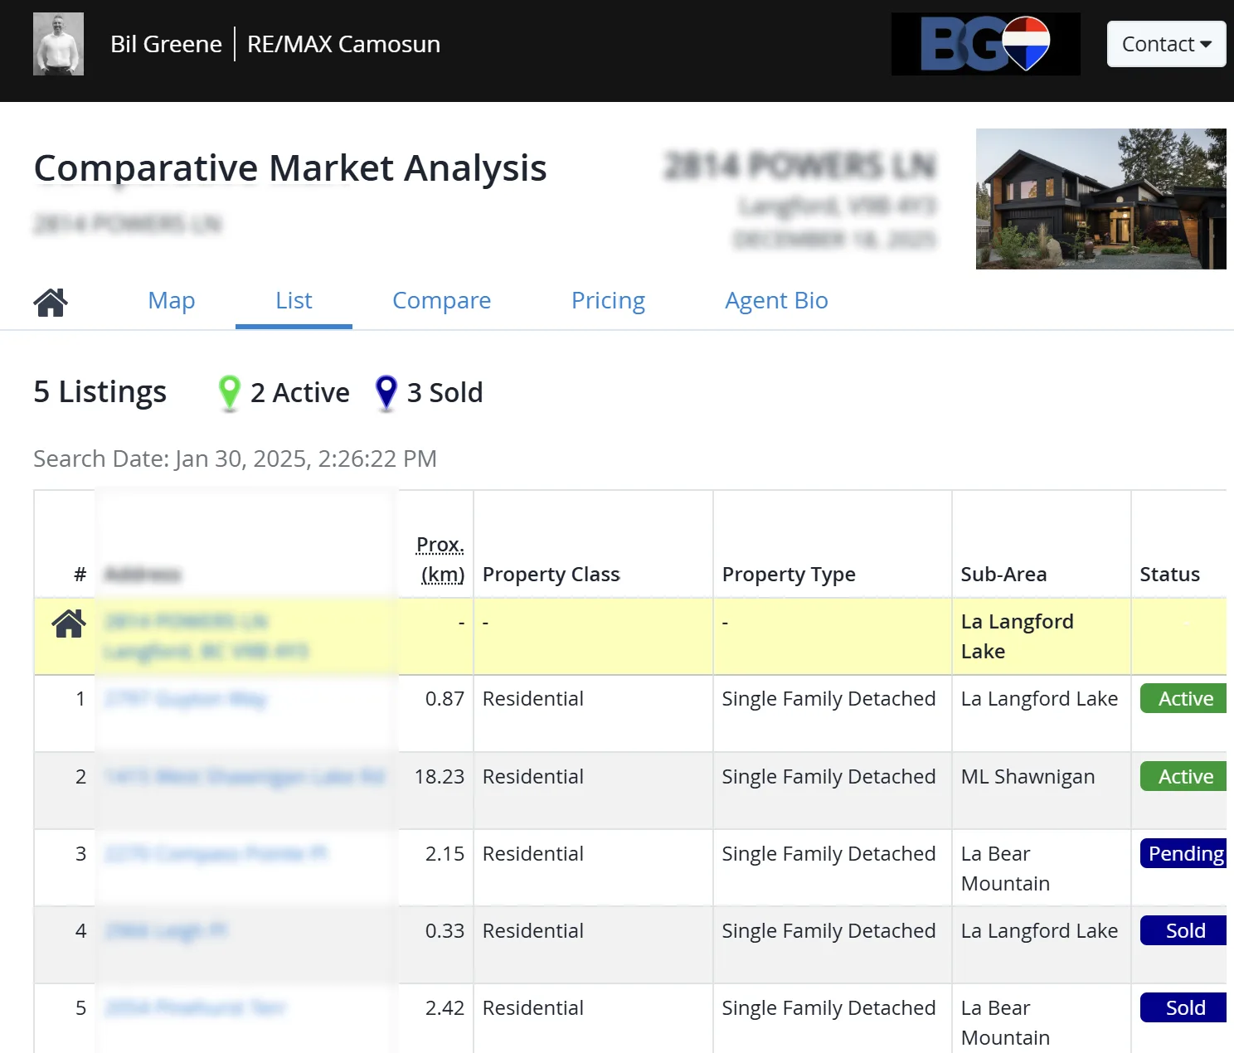Open listing 1 address link
This screenshot has height=1053, width=1234.
[184, 698]
